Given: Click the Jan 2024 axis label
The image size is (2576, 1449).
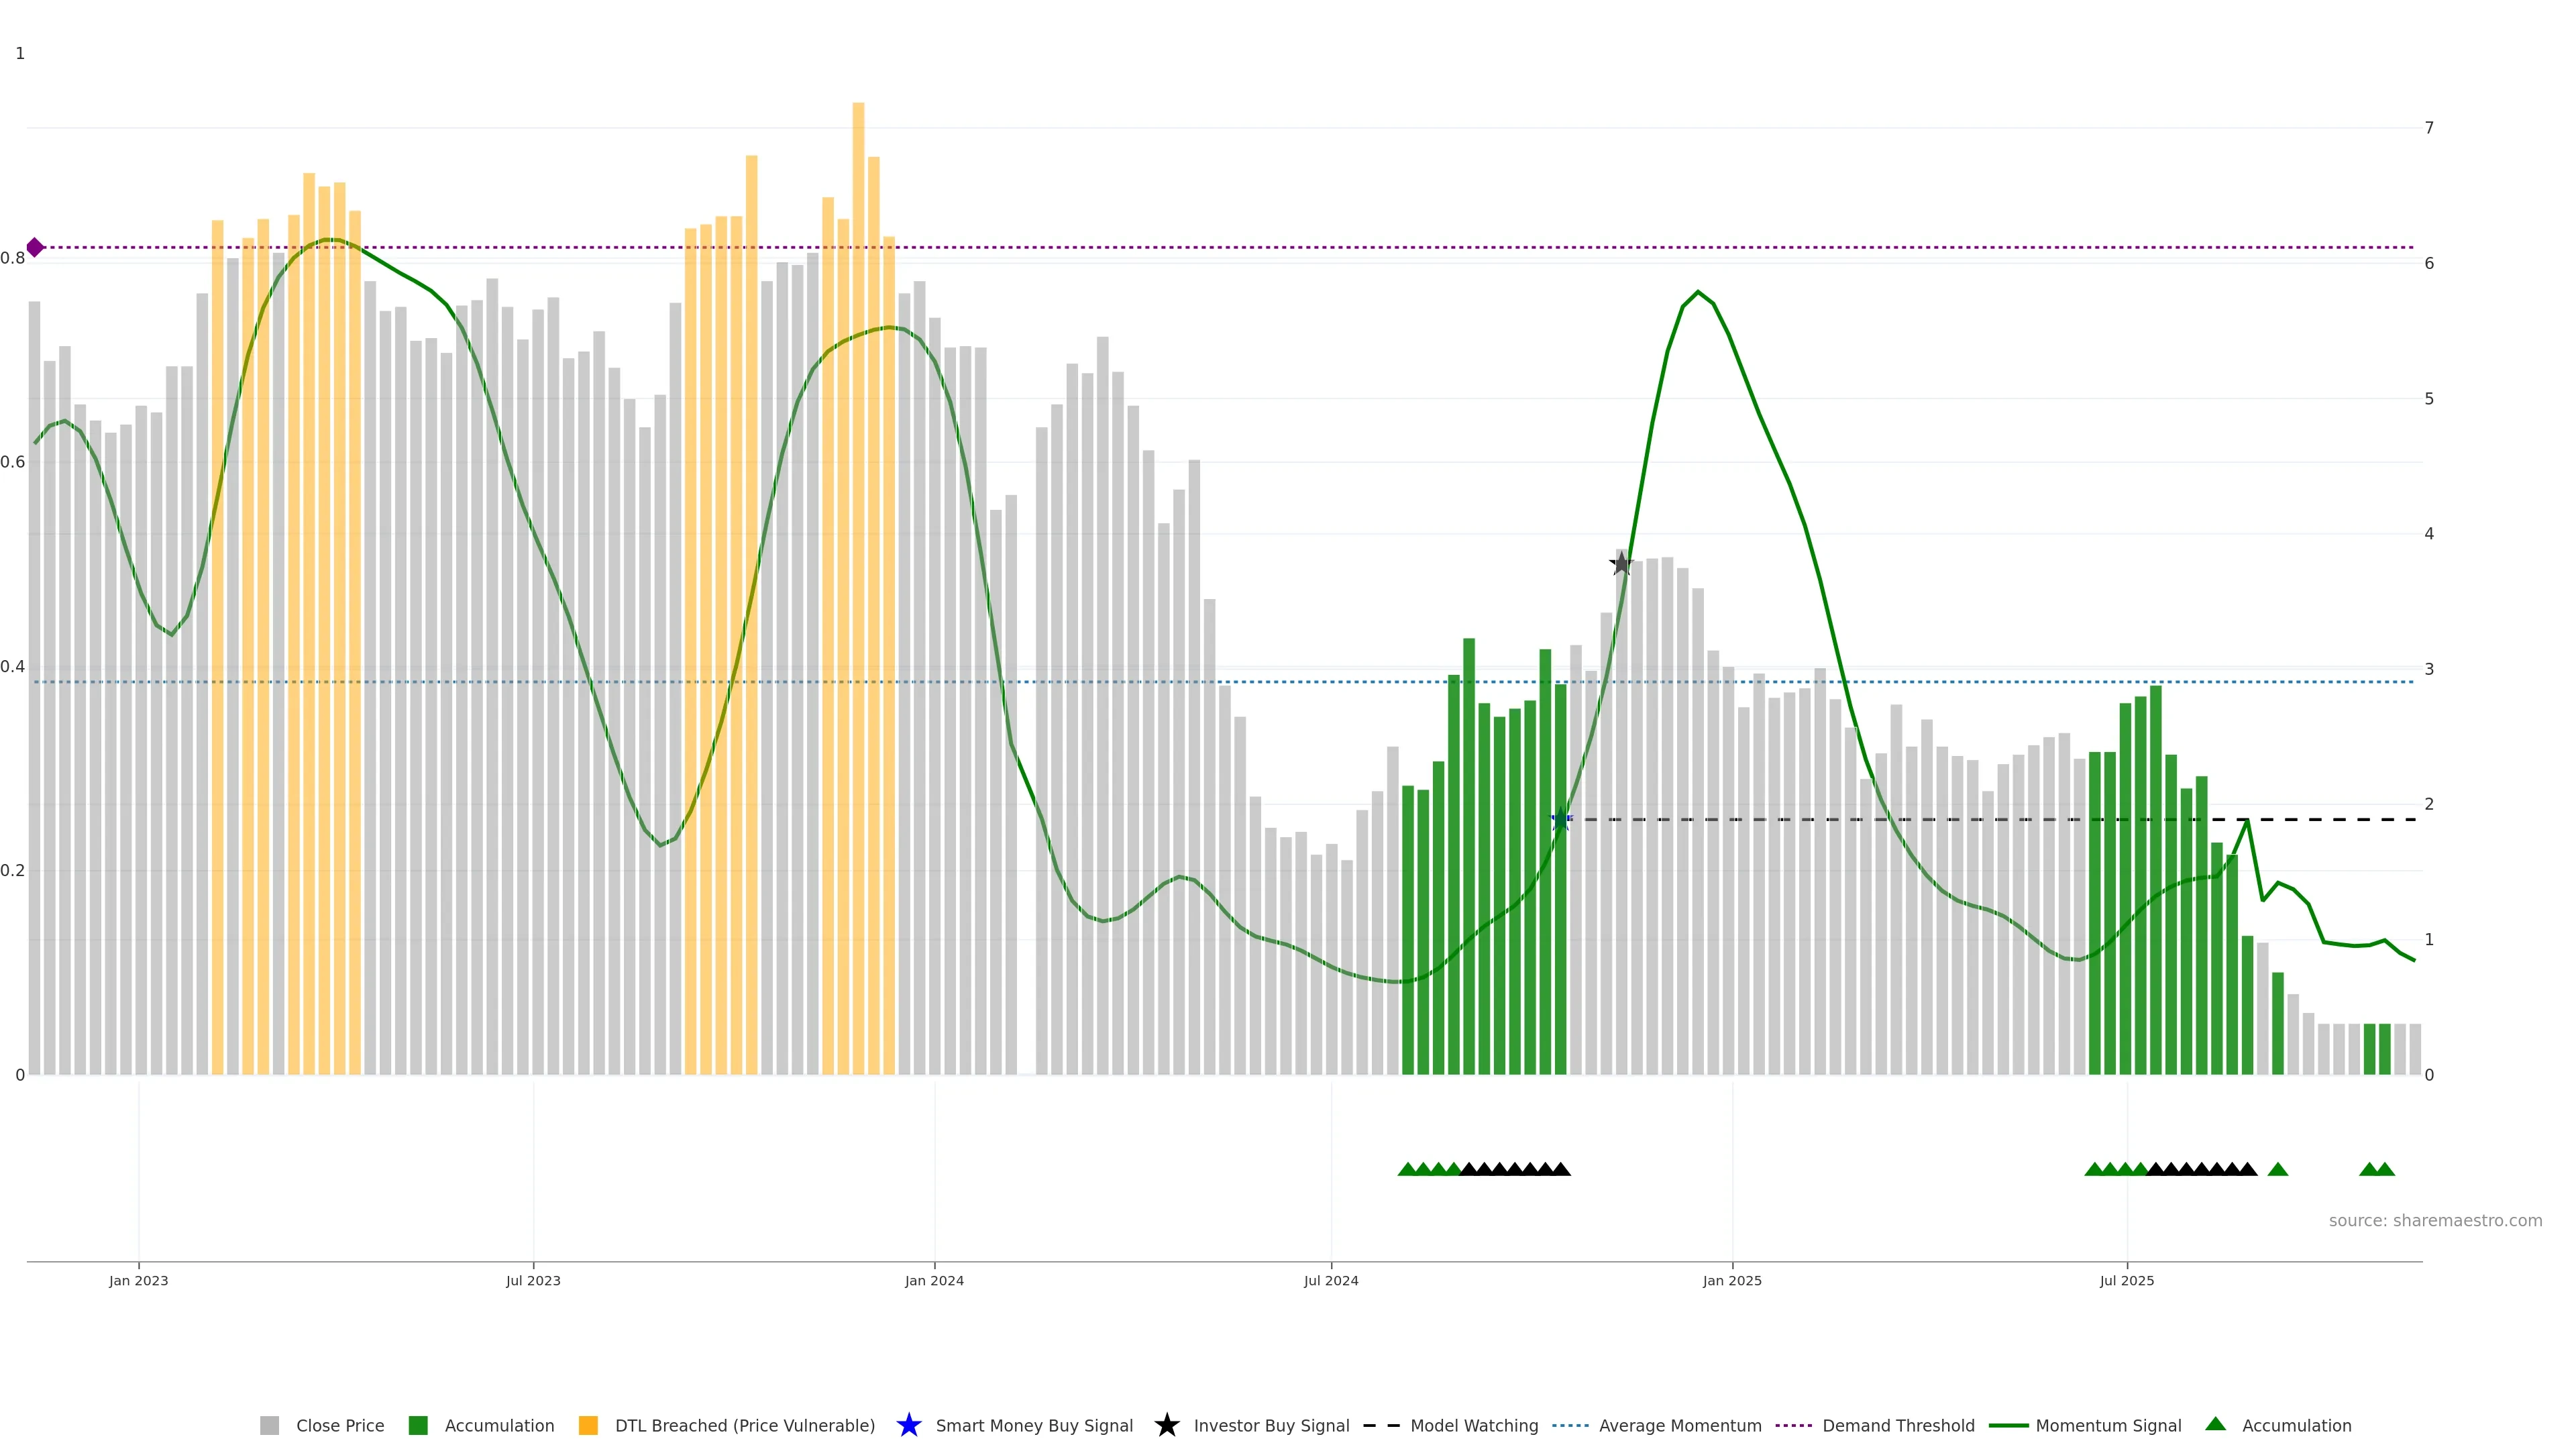Looking at the screenshot, I should (934, 1280).
